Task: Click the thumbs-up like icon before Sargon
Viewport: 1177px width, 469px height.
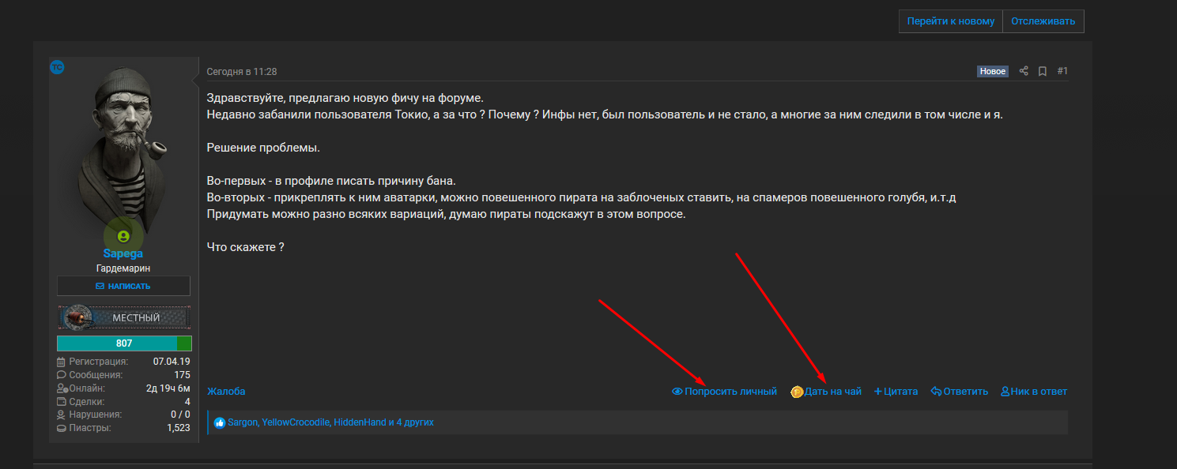Action: [x=220, y=423]
